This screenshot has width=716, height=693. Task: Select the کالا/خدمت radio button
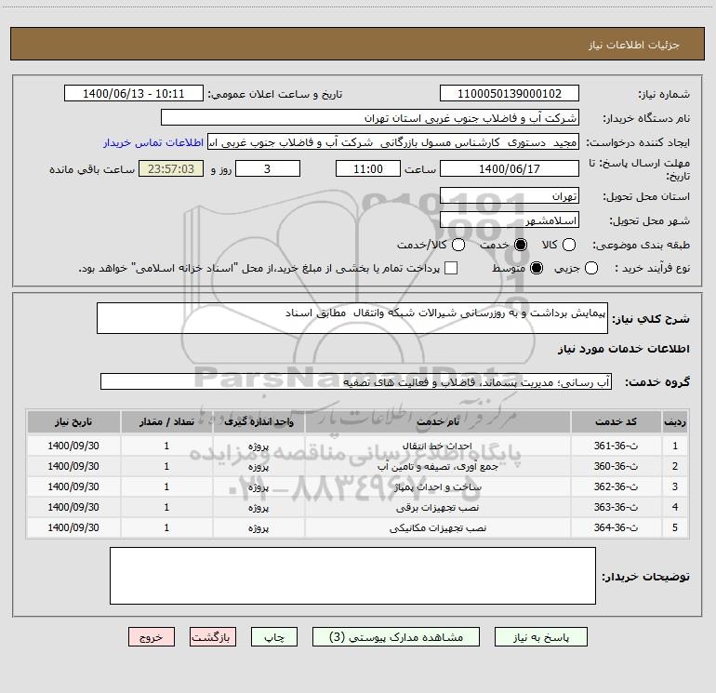[x=458, y=245]
